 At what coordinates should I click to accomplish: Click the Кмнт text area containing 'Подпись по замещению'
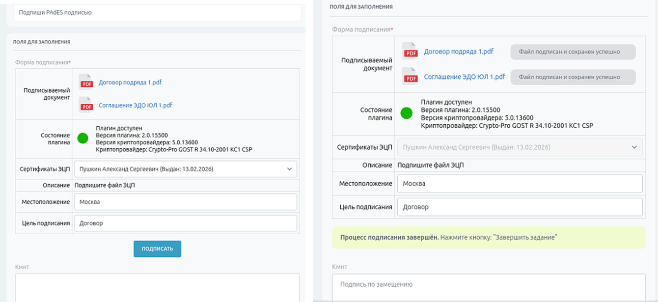click(489, 287)
